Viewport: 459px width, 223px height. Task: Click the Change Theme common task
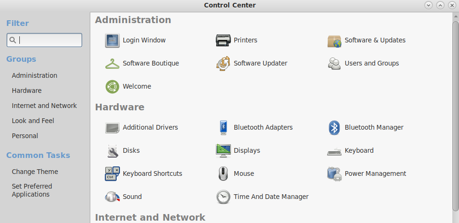pos(35,172)
